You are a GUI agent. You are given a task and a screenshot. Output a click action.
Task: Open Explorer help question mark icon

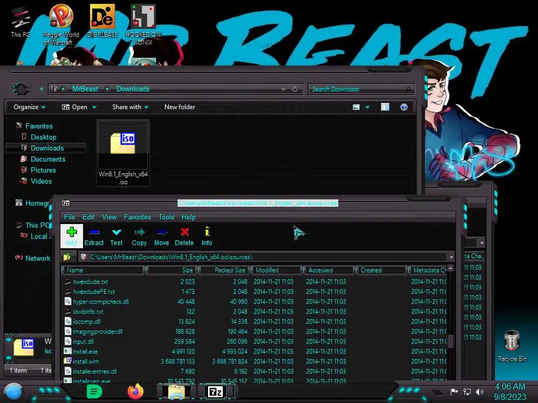tap(404, 107)
